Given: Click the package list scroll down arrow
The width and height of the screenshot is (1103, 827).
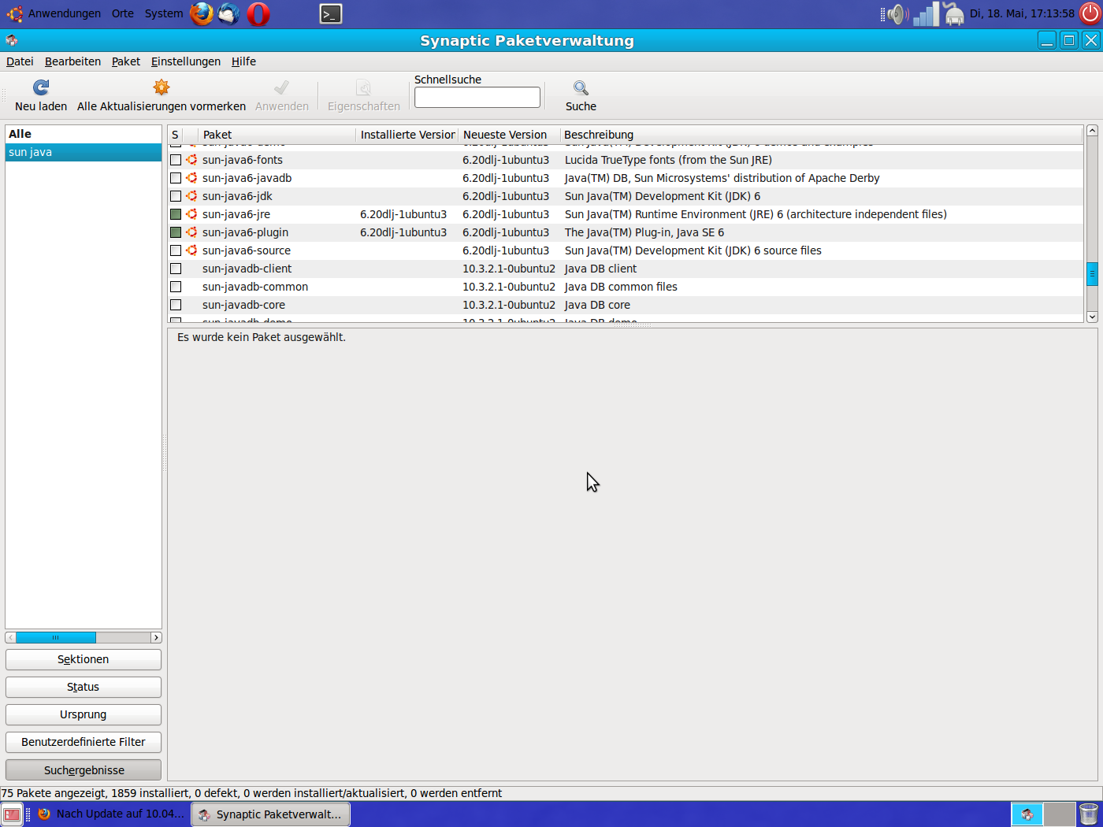Looking at the screenshot, I should pyautogui.click(x=1092, y=317).
